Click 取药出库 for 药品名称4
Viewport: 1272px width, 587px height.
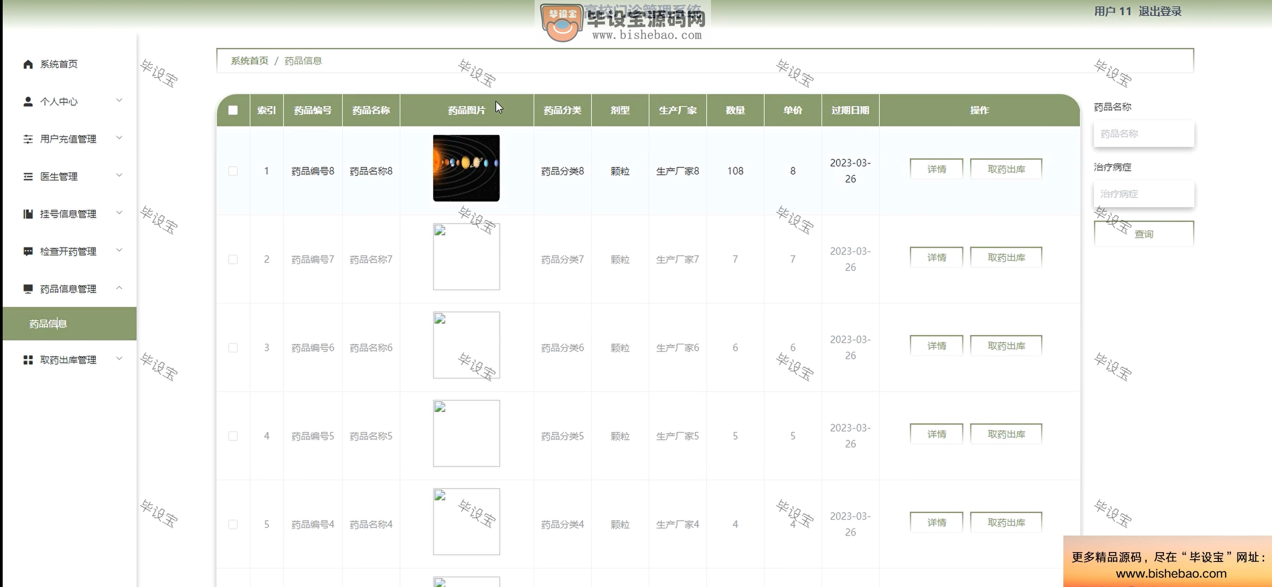[1006, 523]
